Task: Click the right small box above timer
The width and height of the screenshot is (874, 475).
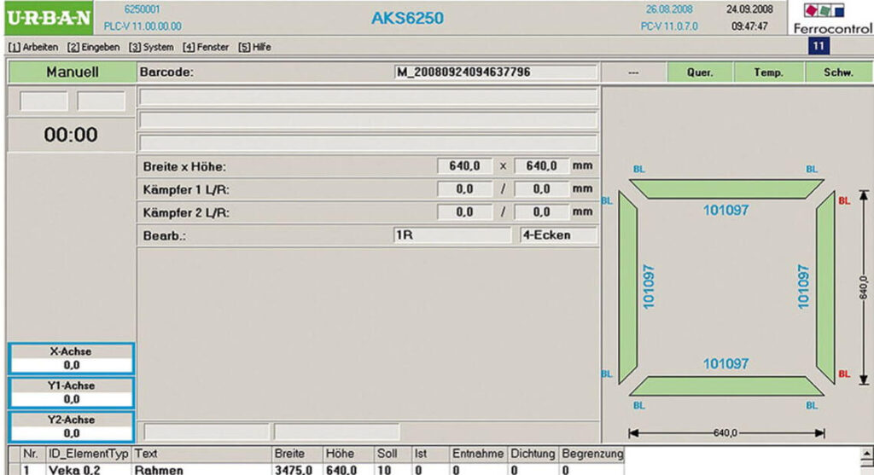Action: (101, 101)
